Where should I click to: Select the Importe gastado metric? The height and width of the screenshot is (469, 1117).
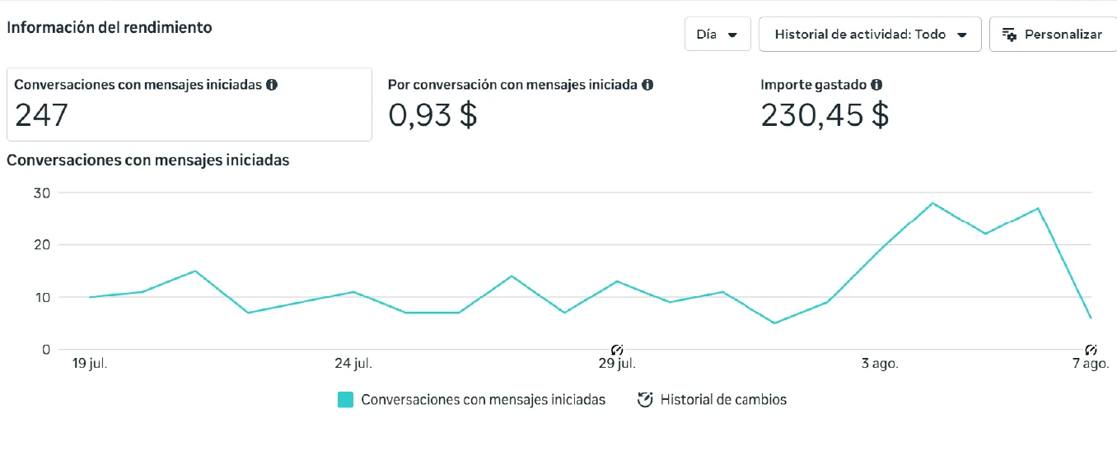click(824, 104)
